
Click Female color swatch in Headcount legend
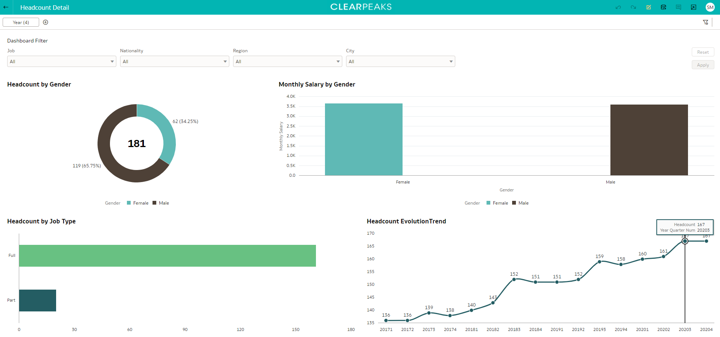(129, 203)
